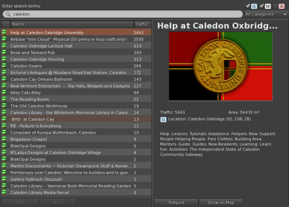Click the magnifier icon in search field
The height and width of the screenshot is (207, 289).
(8, 14)
